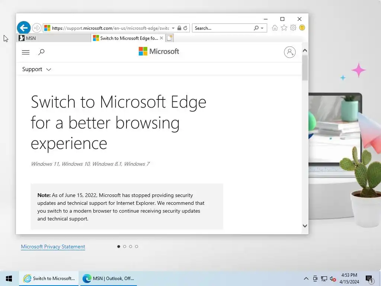Click the Note paragraph about June 15, 2022
Image resolution: width=381 pixels, height=286 pixels.
[121, 207]
